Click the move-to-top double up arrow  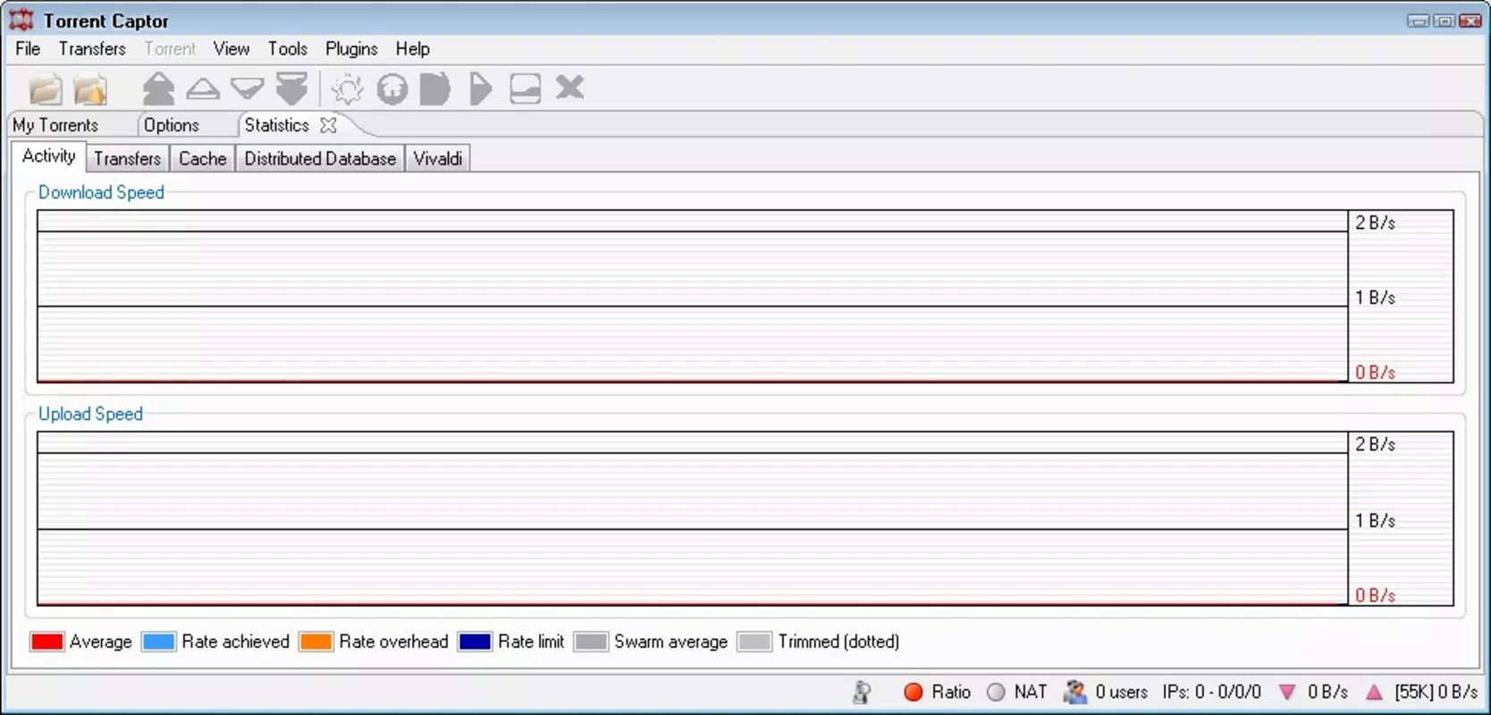158,88
